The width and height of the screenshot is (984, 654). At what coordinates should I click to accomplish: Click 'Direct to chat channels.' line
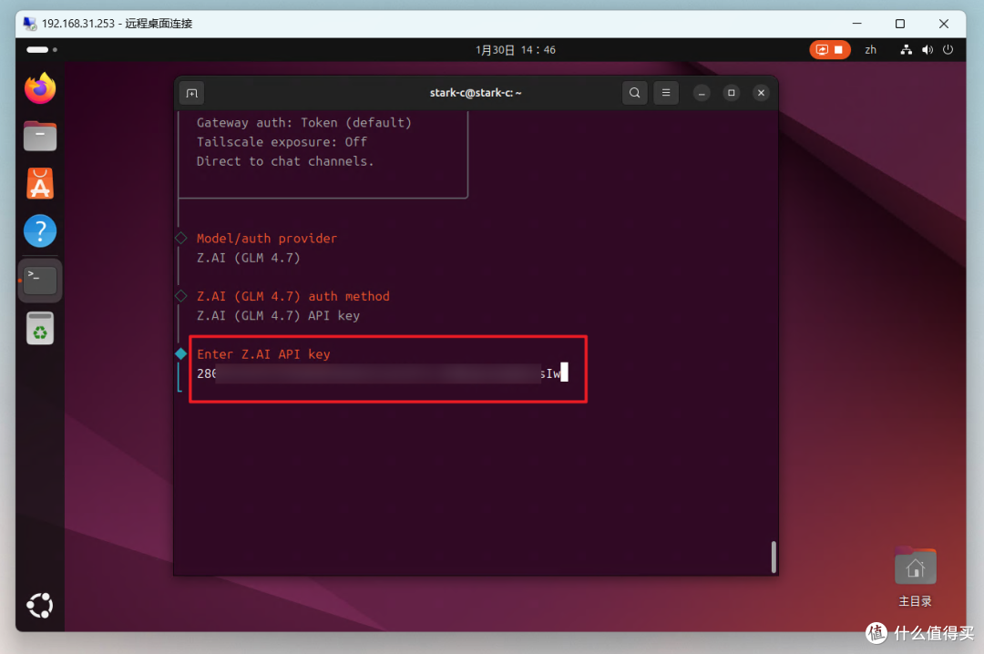click(285, 161)
